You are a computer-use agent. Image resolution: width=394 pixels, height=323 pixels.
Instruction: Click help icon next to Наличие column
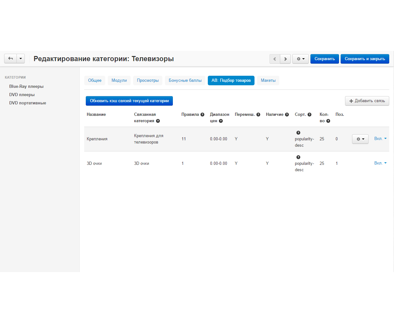[x=287, y=115]
